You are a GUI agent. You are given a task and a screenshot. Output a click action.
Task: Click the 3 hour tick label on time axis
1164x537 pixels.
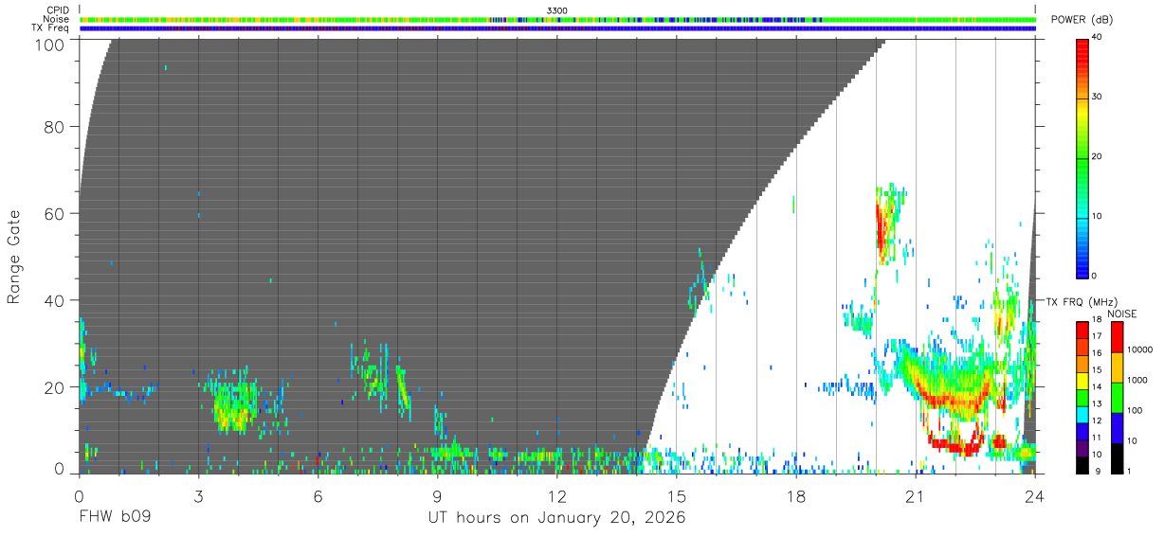(x=198, y=495)
